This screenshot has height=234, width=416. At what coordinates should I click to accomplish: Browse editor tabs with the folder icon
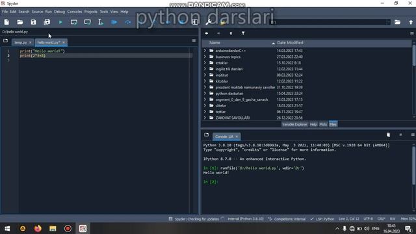point(6,40)
